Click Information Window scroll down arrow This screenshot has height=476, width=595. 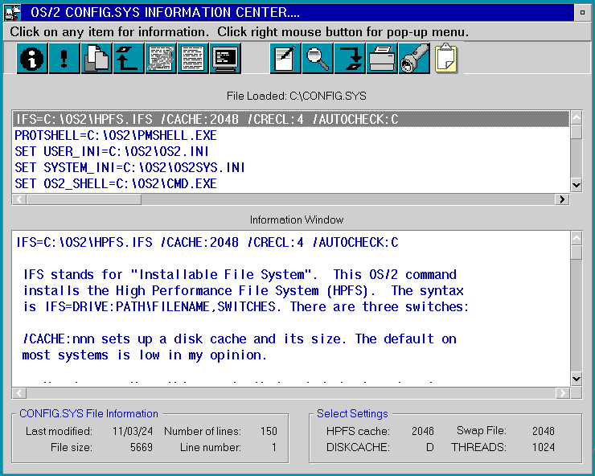[577, 379]
